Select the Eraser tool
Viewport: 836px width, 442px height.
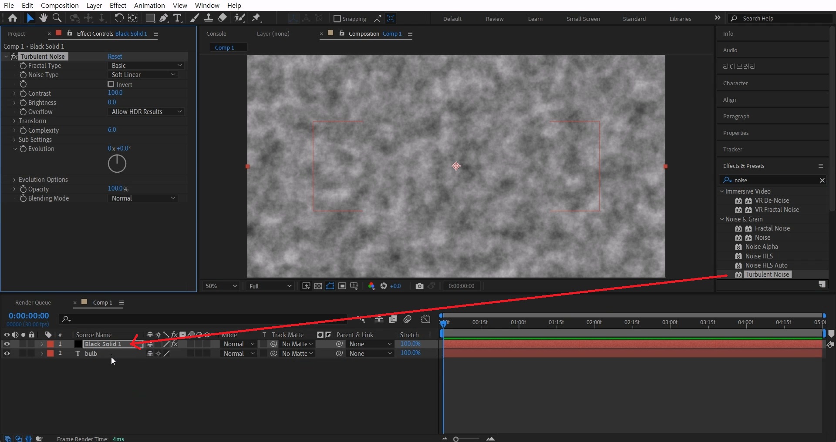tap(222, 18)
